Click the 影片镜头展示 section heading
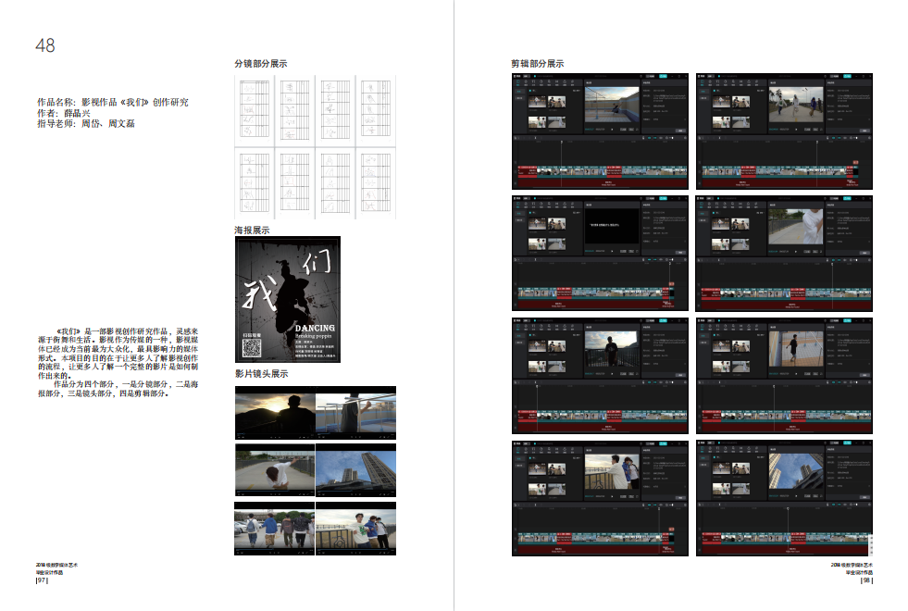The width and height of the screenshot is (908, 611). click(x=261, y=374)
